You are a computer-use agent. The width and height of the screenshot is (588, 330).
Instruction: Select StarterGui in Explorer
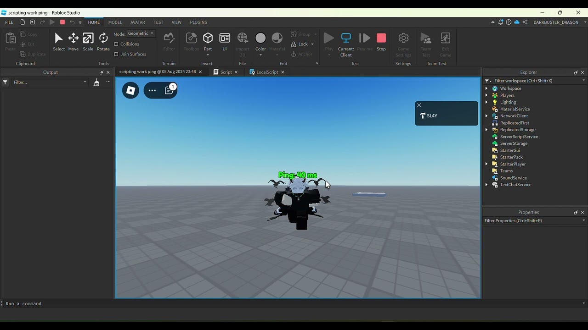coord(510,150)
